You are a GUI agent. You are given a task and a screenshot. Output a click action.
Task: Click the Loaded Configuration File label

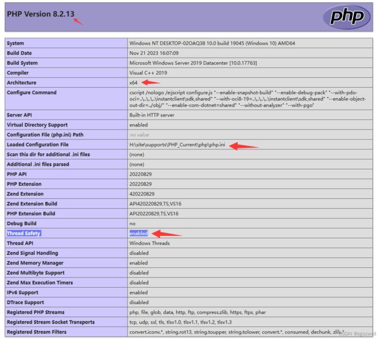coord(38,144)
